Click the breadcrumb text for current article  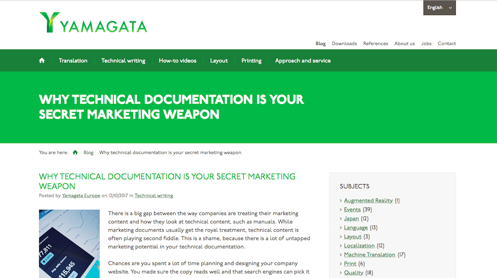[x=170, y=152]
